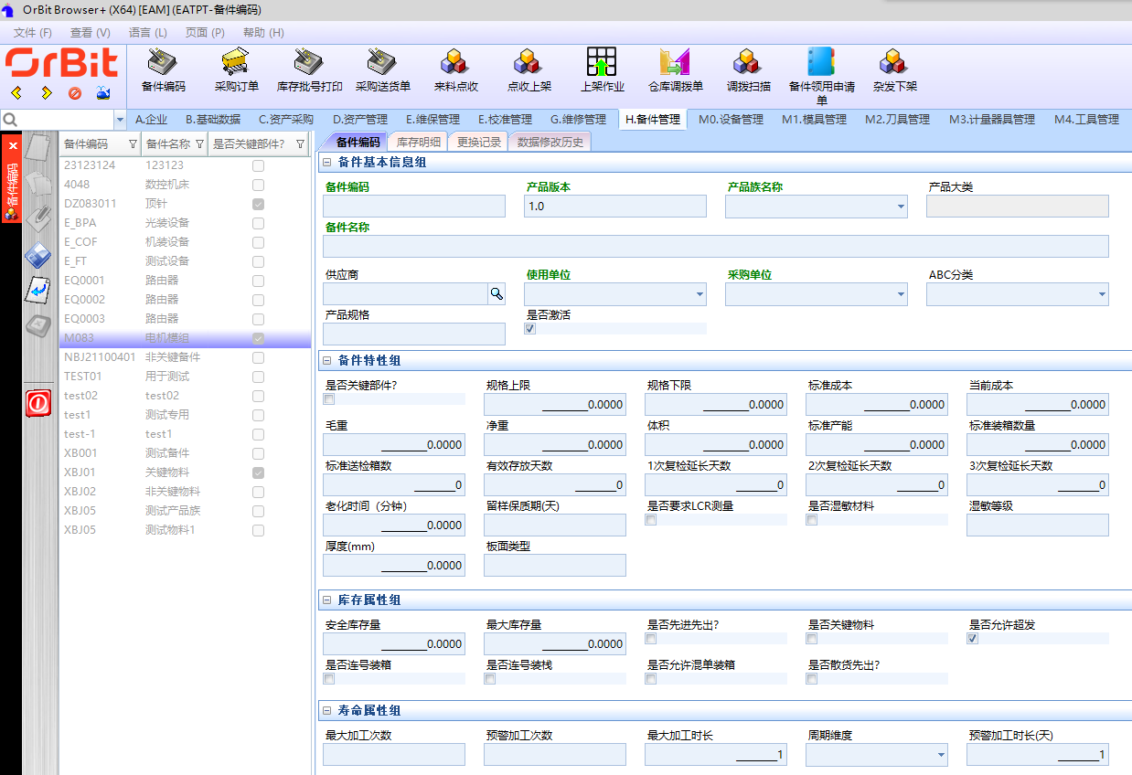
Task: Open 采购单位 dropdown
Action: pyautogui.click(x=901, y=294)
